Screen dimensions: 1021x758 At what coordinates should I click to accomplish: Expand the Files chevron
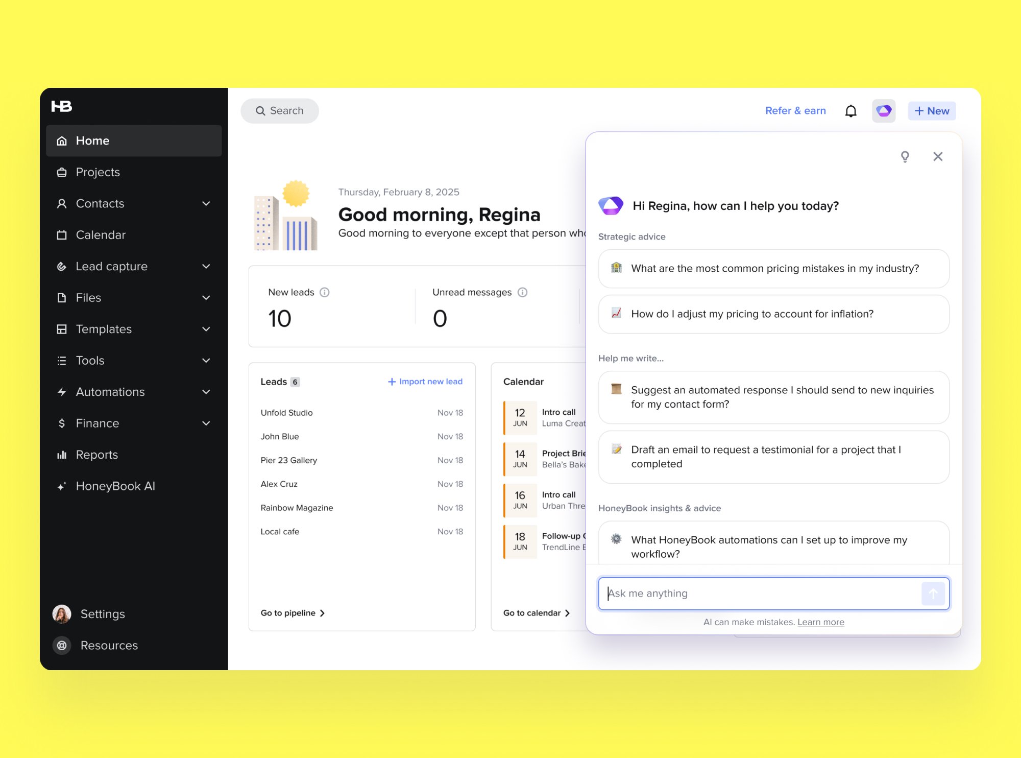206,298
